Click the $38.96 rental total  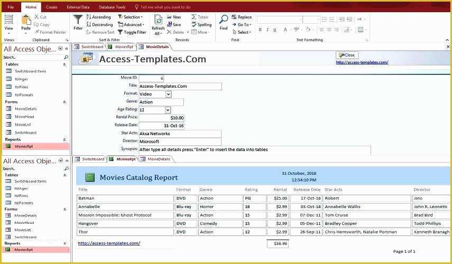click(278, 243)
